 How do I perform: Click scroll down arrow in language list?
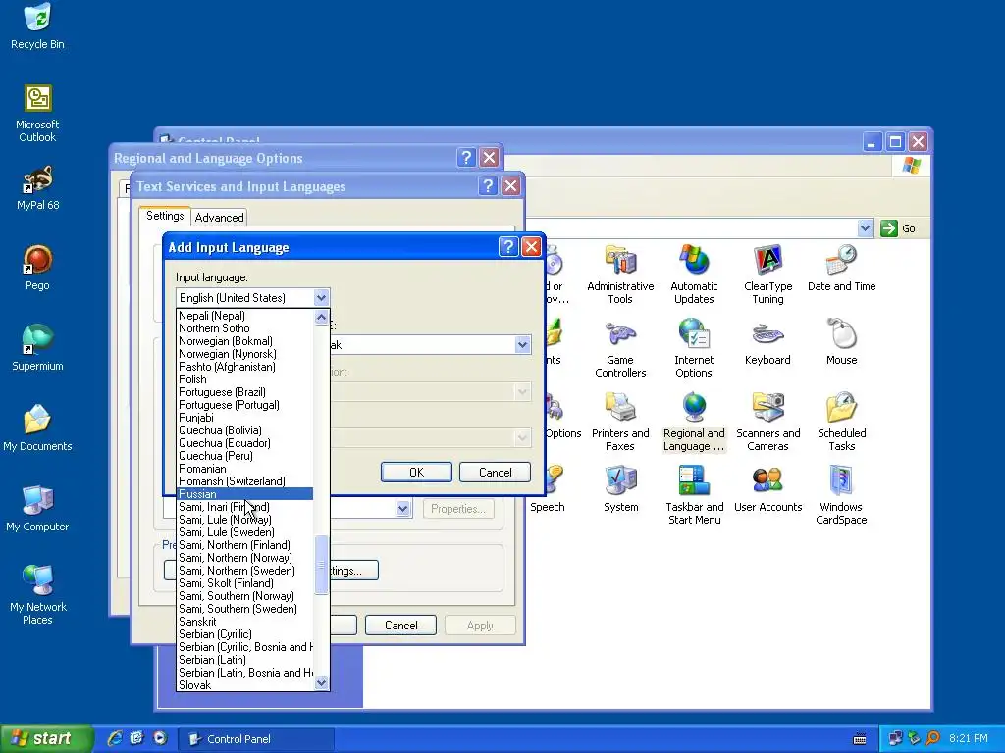point(322,683)
